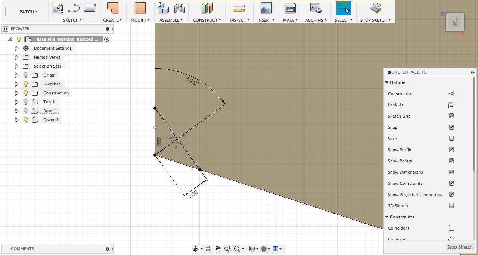Open Grid and Snaps settings

coord(265,249)
